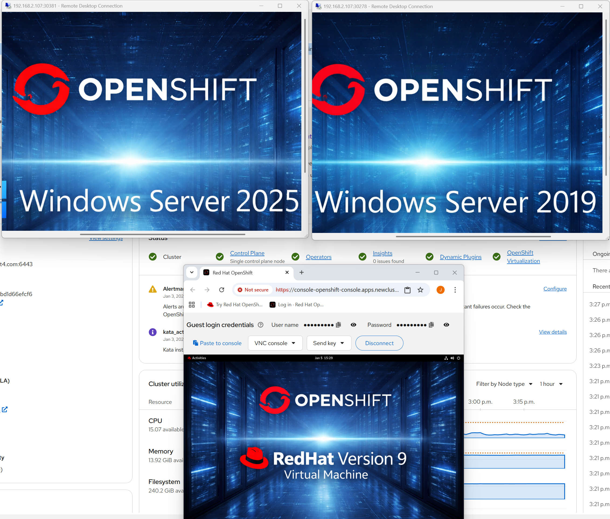The height and width of the screenshot is (519, 610).
Task: Open a new browser tab
Action: pyautogui.click(x=301, y=273)
